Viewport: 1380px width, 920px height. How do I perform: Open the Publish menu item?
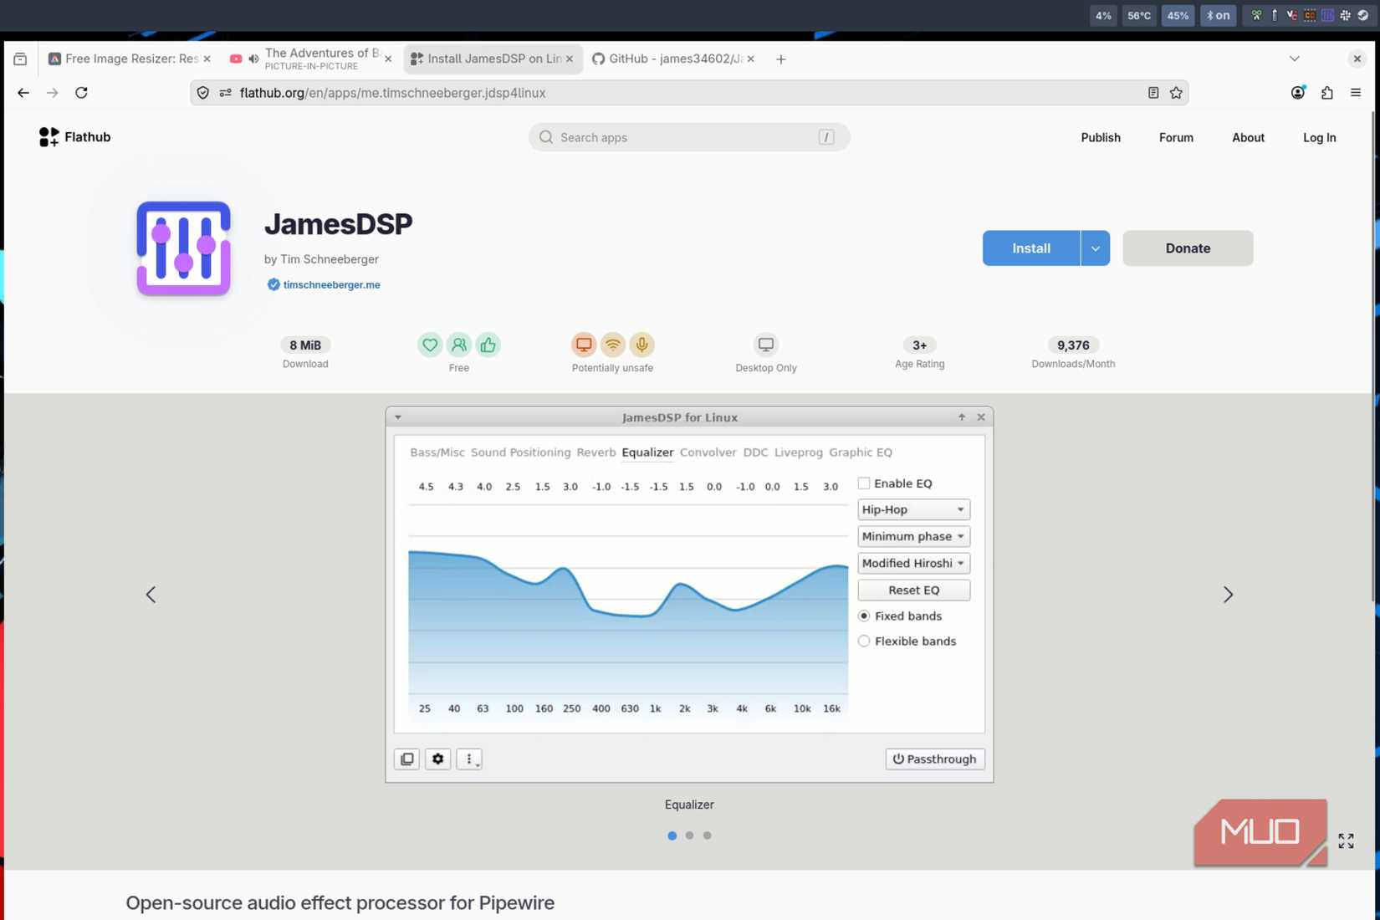(1100, 137)
